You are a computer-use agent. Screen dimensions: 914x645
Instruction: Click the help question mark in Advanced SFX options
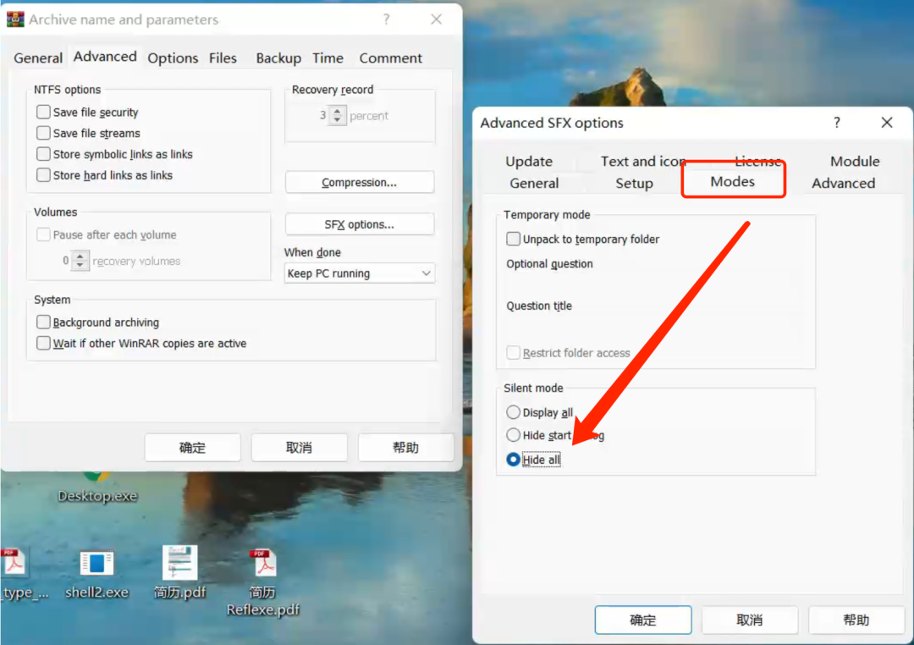click(836, 123)
